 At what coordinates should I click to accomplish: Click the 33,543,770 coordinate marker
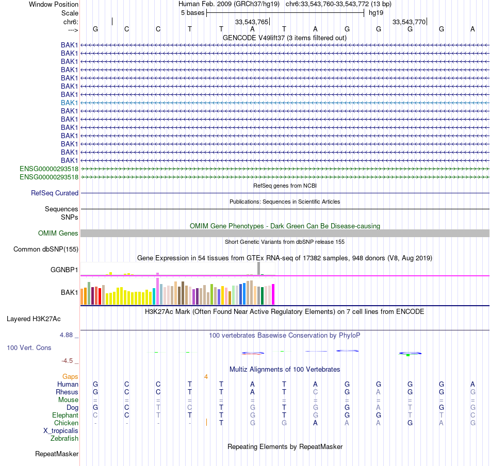coord(409,22)
